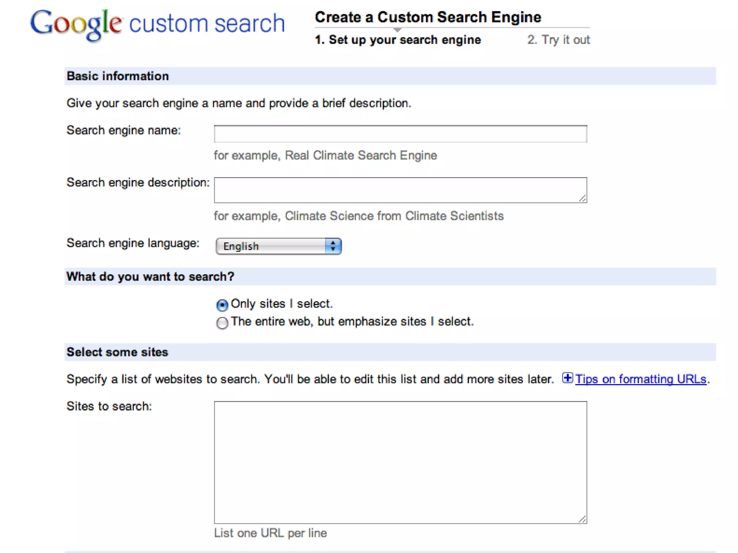The image size is (738, 553).
Task: Click the "Sites to search:" label
Action: (109, 406)
